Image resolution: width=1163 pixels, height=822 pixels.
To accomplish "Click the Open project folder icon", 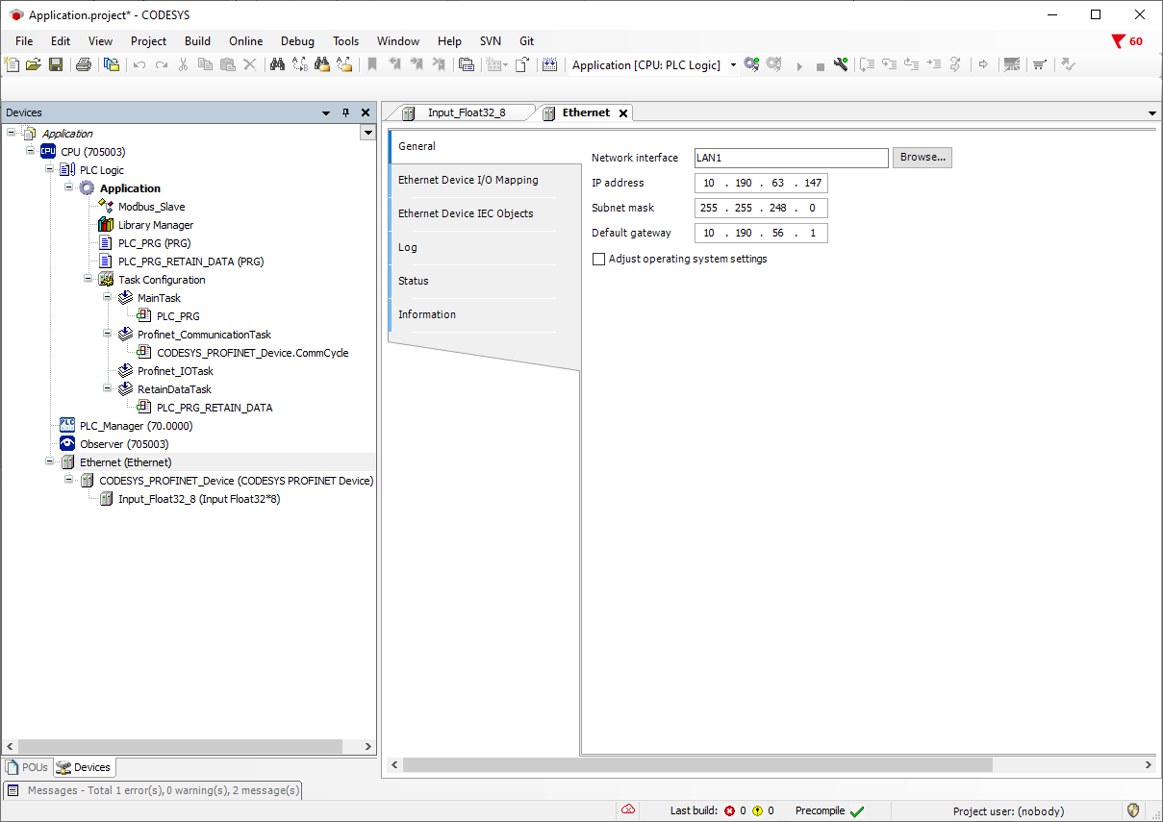I will click(x=34, y=65).
